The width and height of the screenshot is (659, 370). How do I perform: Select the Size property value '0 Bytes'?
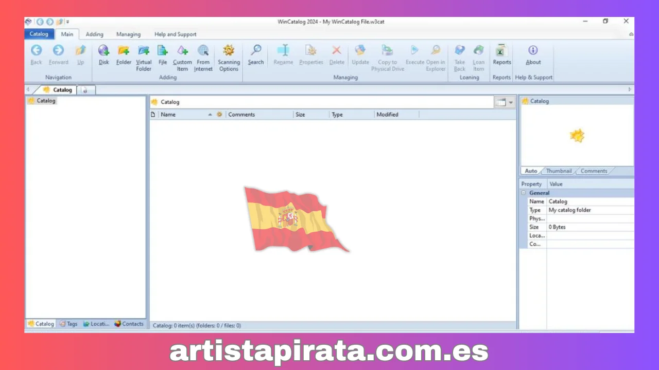557,227
